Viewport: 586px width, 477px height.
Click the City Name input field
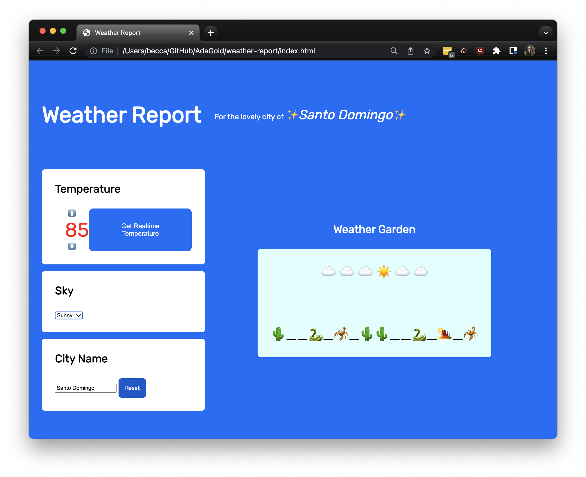[85, 388]
